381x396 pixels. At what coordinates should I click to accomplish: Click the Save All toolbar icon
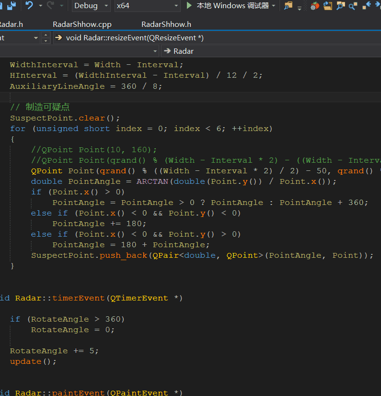tap(11, 5)
